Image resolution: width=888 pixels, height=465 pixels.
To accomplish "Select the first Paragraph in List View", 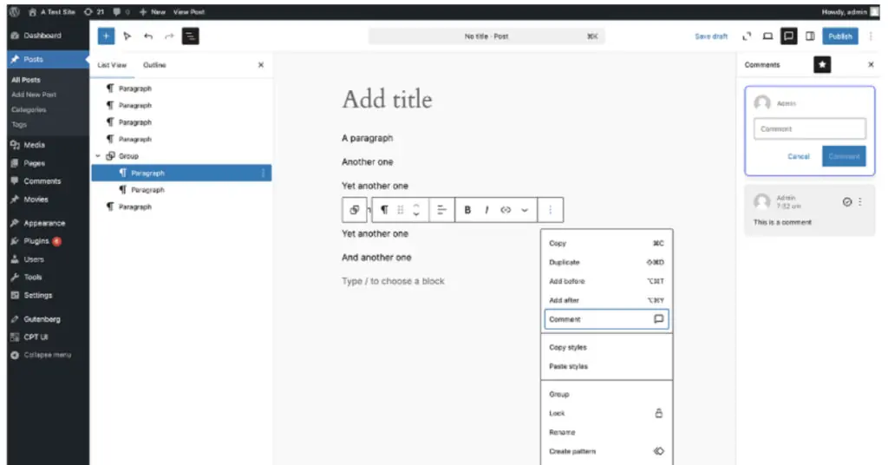I will click(181, 88).
